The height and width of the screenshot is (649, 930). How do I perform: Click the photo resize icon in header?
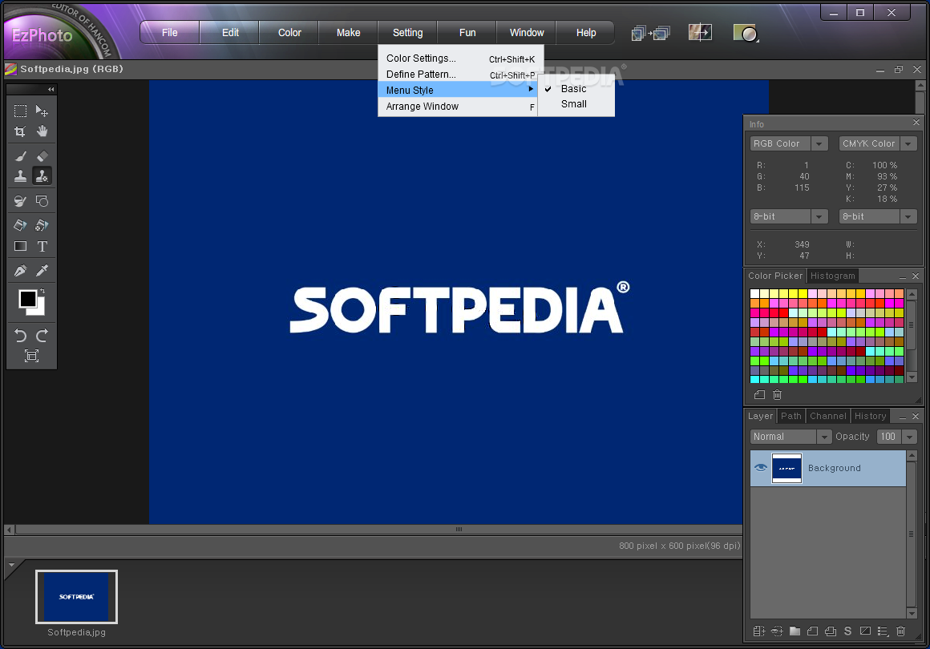700,32
